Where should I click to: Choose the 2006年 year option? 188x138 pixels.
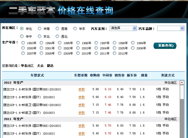[x=133, y=48]
